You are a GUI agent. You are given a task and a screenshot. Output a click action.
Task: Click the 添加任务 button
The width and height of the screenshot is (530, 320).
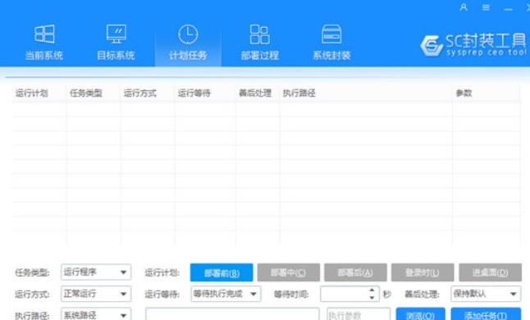pos(486,315)
